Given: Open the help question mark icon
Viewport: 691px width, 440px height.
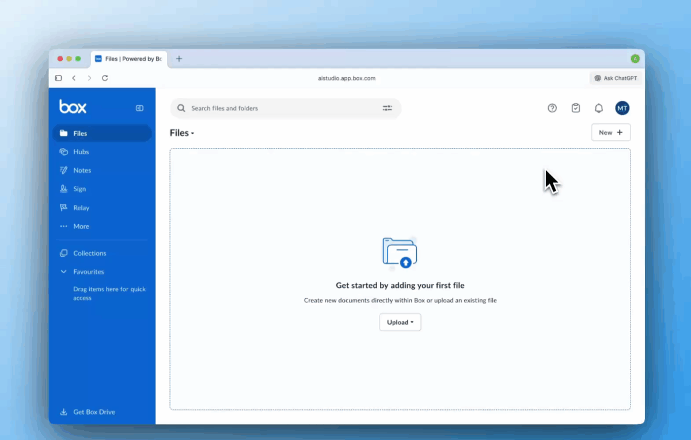Looking at the screenshot, I should click(x=552, y=108).
